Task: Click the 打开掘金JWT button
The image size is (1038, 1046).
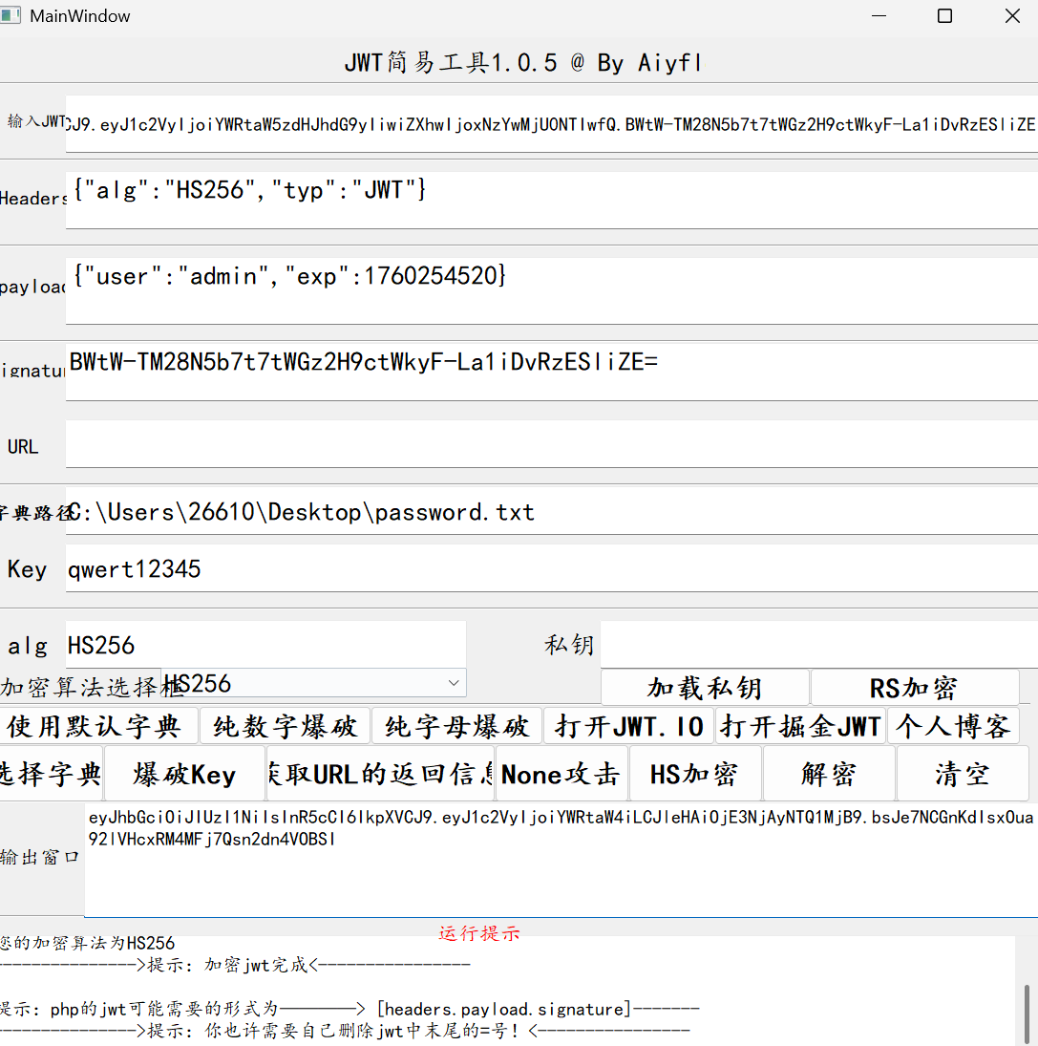Action: [x=800, y=726]
